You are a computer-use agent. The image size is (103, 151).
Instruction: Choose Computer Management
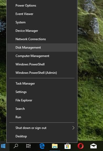click(x=42, y=56)
